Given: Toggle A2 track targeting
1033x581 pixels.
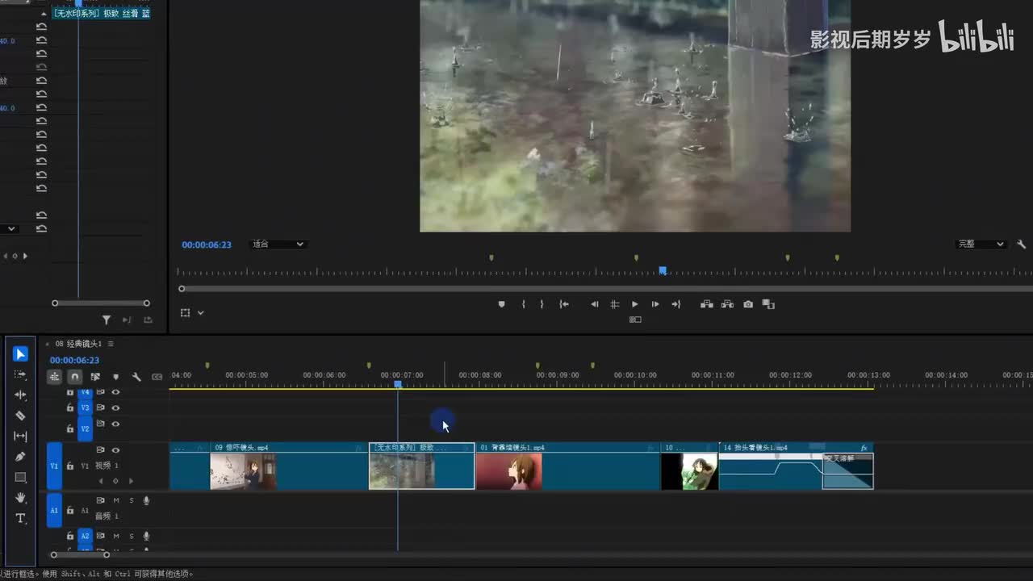Looking at the screenshot, I should pyautogui.click(x=85, y=536).
